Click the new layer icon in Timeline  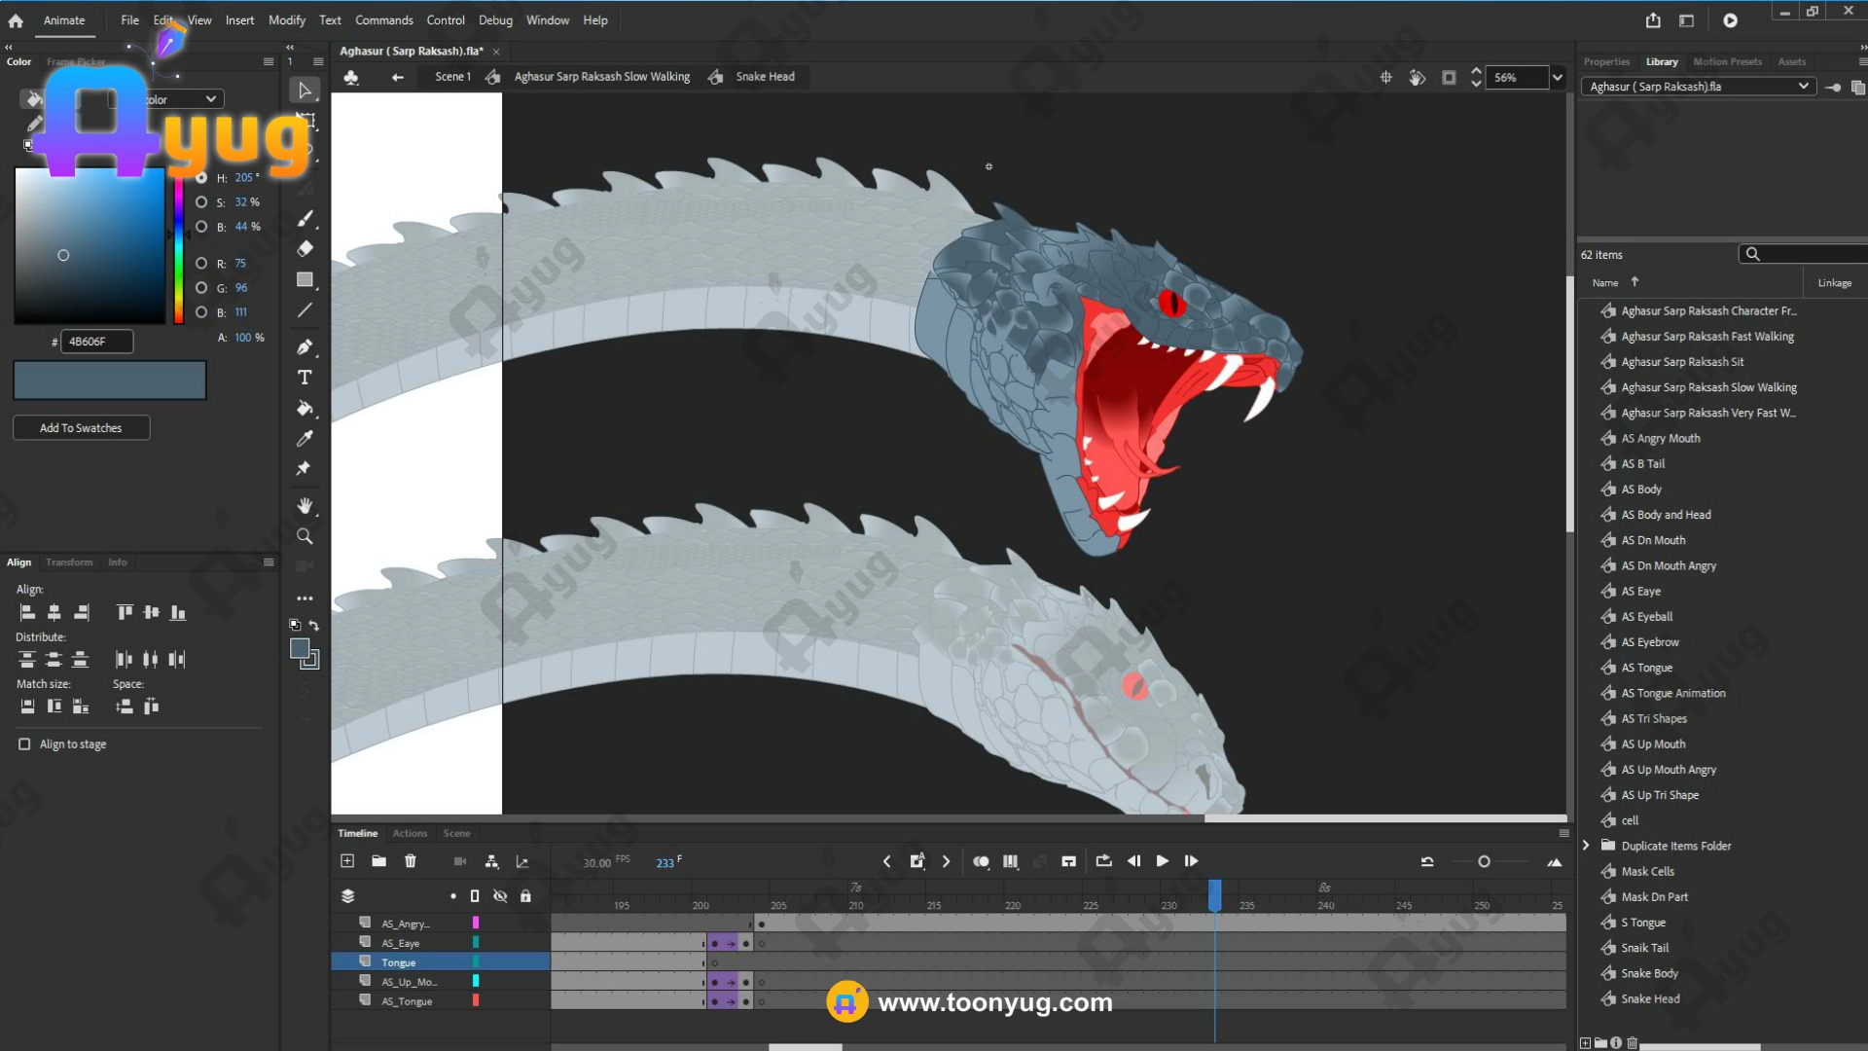click(347, 861)
